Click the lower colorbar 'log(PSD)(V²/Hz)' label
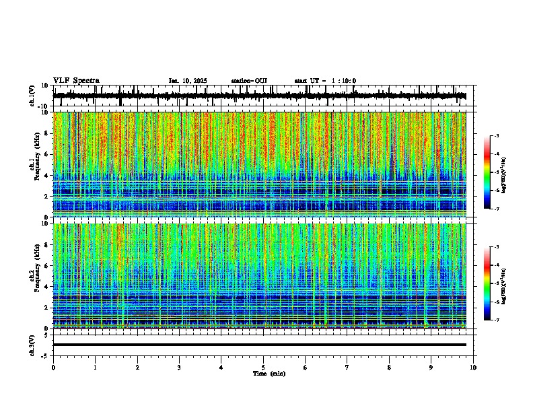533x412 pixels. click(x=504, y=285)
